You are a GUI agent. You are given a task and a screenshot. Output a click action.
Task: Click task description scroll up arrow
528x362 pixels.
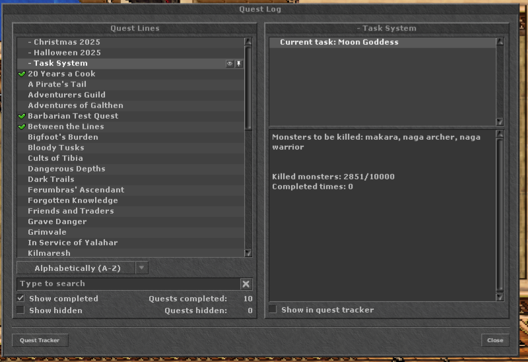point(500,135)
